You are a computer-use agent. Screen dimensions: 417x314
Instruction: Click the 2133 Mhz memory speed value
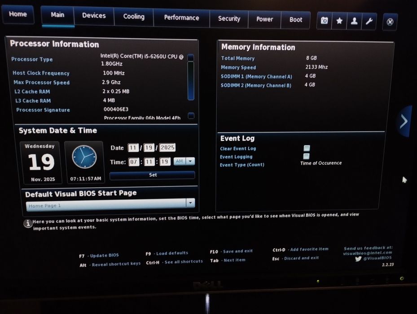[x=316, y=67]
